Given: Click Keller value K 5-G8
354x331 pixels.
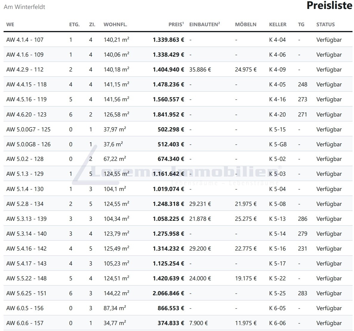Looking at the screenshot, I should click(x=278, y=144).
